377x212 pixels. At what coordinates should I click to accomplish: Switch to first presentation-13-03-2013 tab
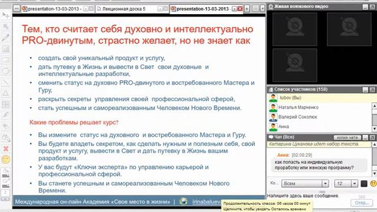pyautogui.click(x=52, y=9)
